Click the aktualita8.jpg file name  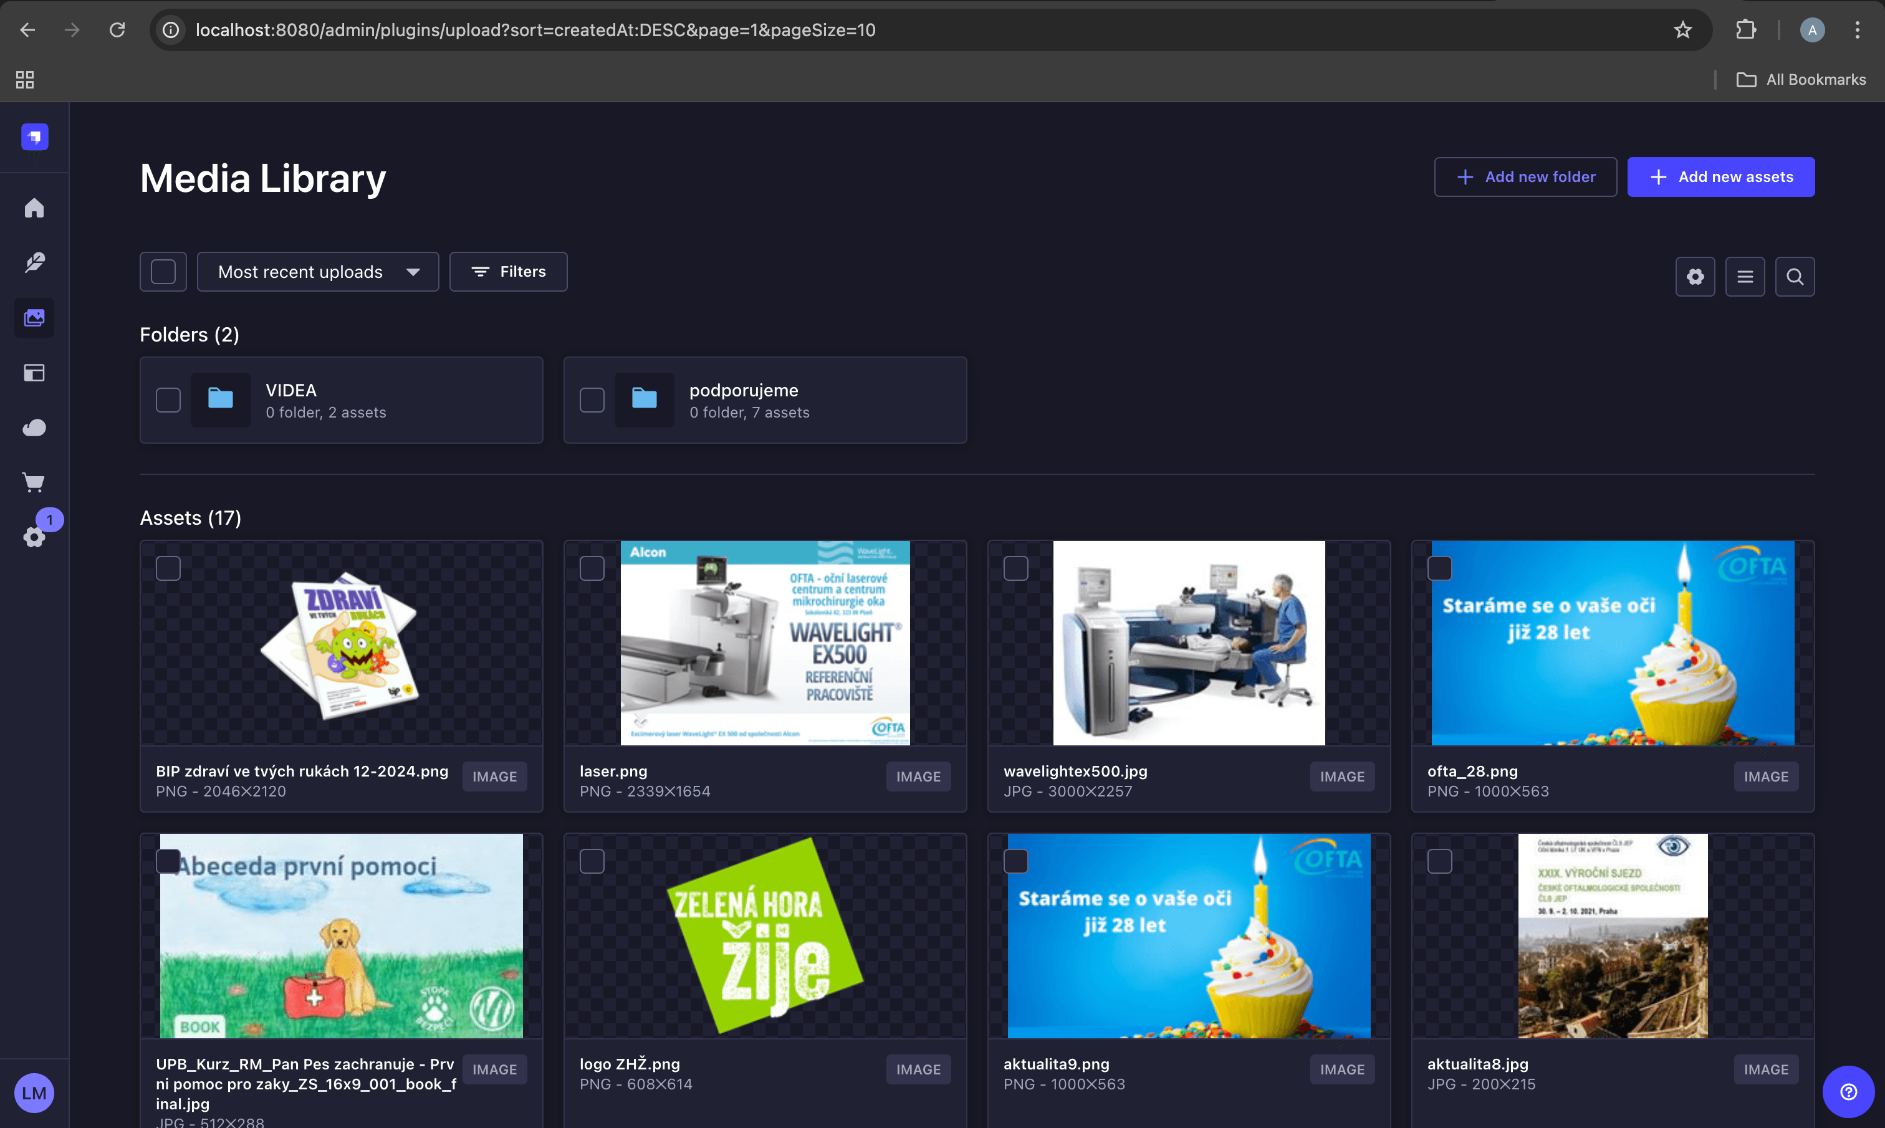point(1477,1063)
